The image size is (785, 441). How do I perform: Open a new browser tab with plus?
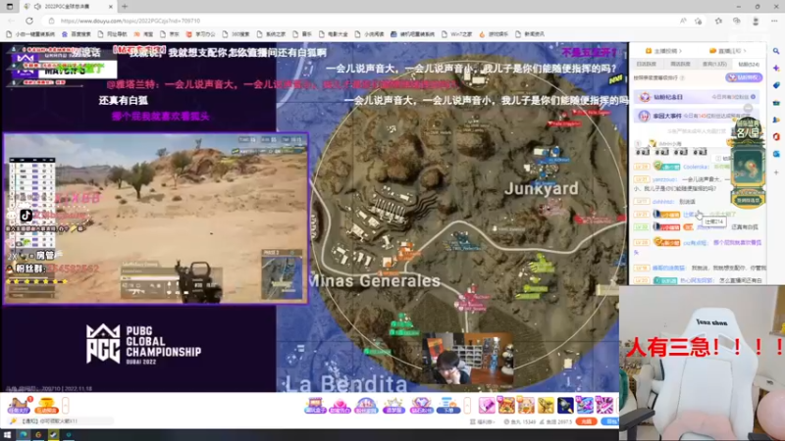(x=125, y=7)
